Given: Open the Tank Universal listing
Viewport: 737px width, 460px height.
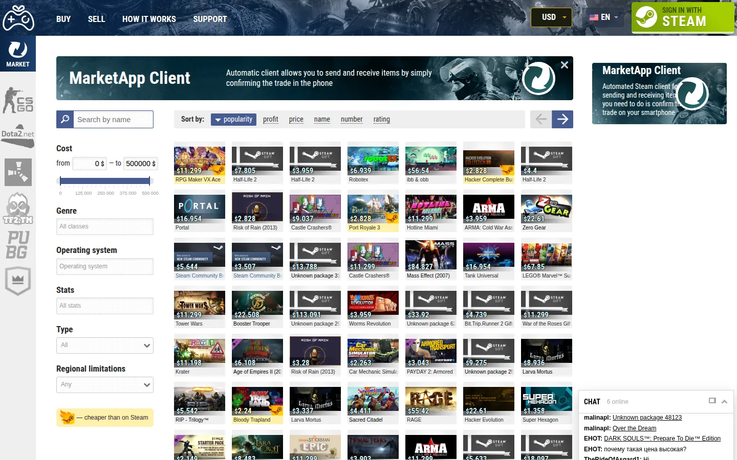Looking at the screenshot, I should (489, 259).
